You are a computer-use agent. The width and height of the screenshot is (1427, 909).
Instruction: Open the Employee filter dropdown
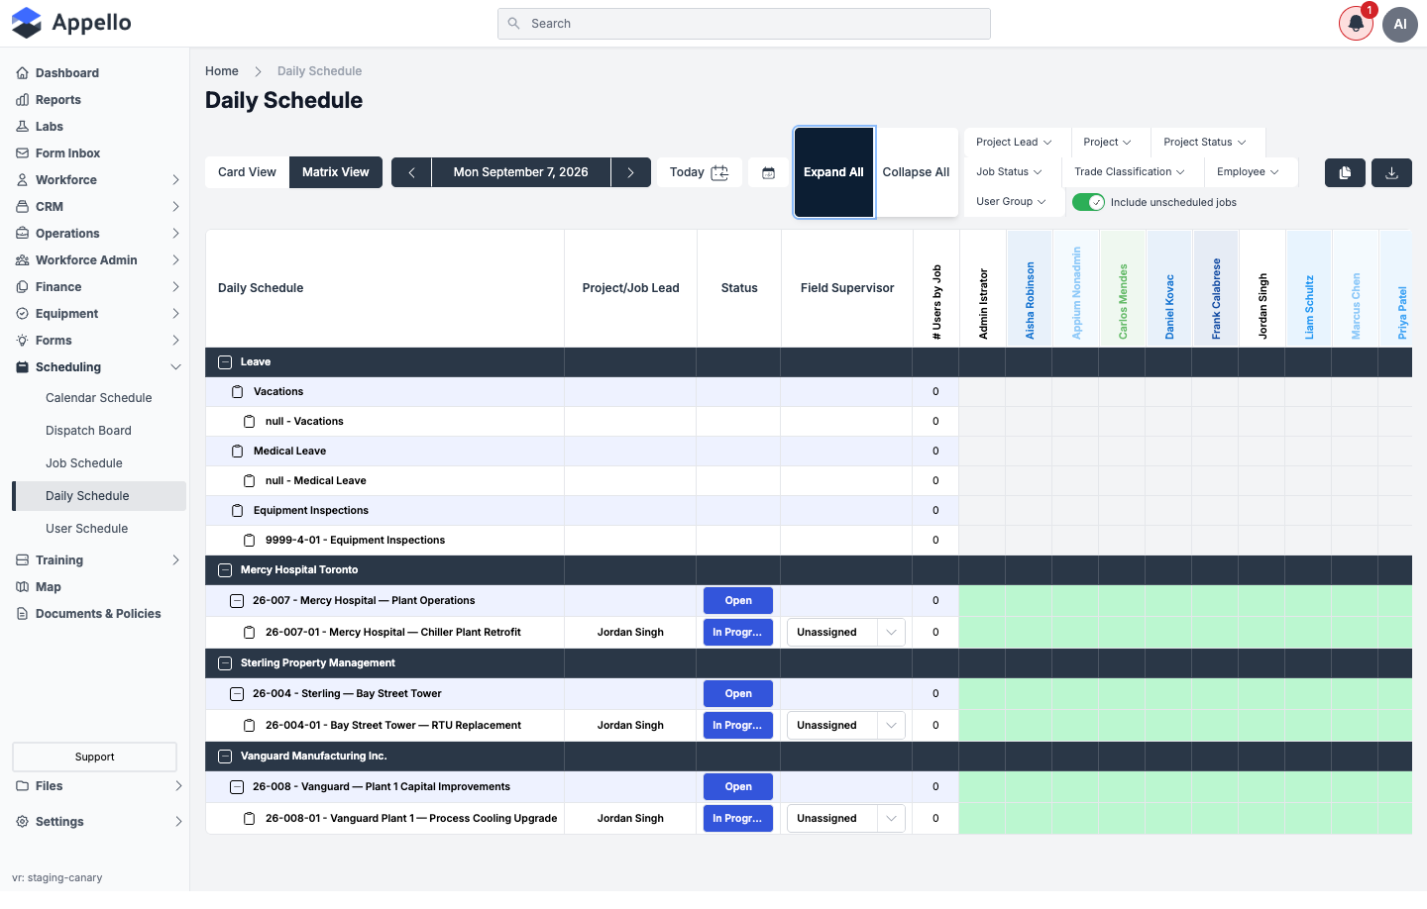1248,172
